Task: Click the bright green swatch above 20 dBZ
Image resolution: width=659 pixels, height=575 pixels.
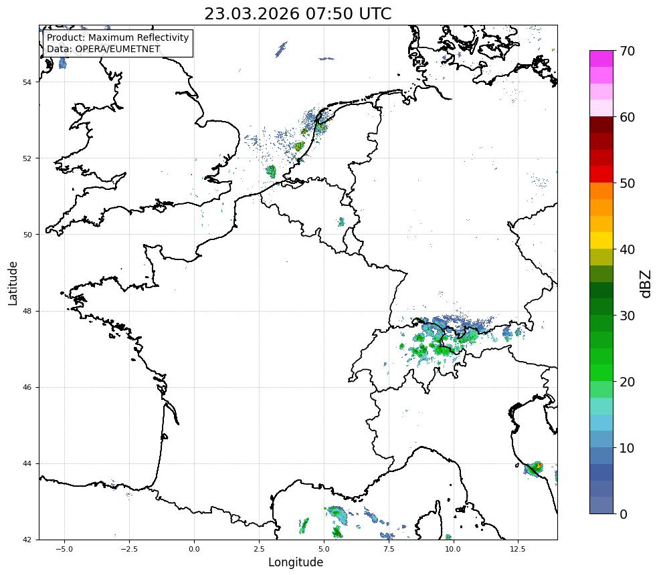Action: [601, 373]
